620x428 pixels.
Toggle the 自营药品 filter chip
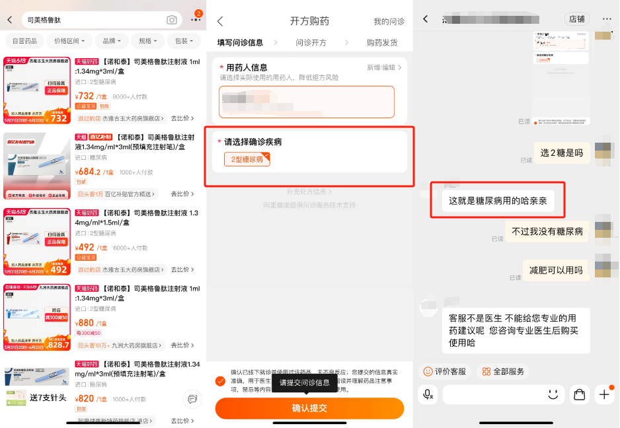24,41
